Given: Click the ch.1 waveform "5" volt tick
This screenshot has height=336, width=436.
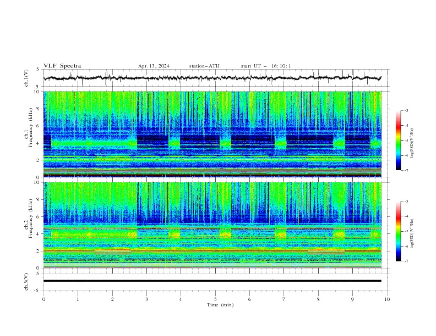Looking at the screenshot, I should (x=38, y=70).
